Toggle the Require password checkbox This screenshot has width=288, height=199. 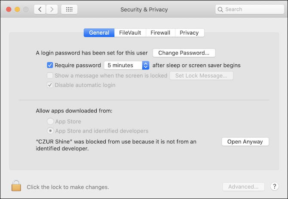coord(50,65)
